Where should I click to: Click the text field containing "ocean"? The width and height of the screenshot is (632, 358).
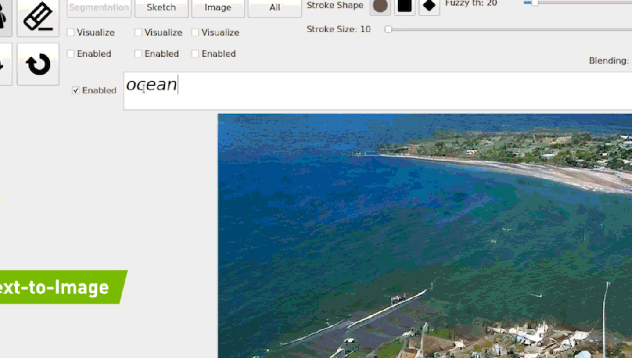[x=370, y=91]
